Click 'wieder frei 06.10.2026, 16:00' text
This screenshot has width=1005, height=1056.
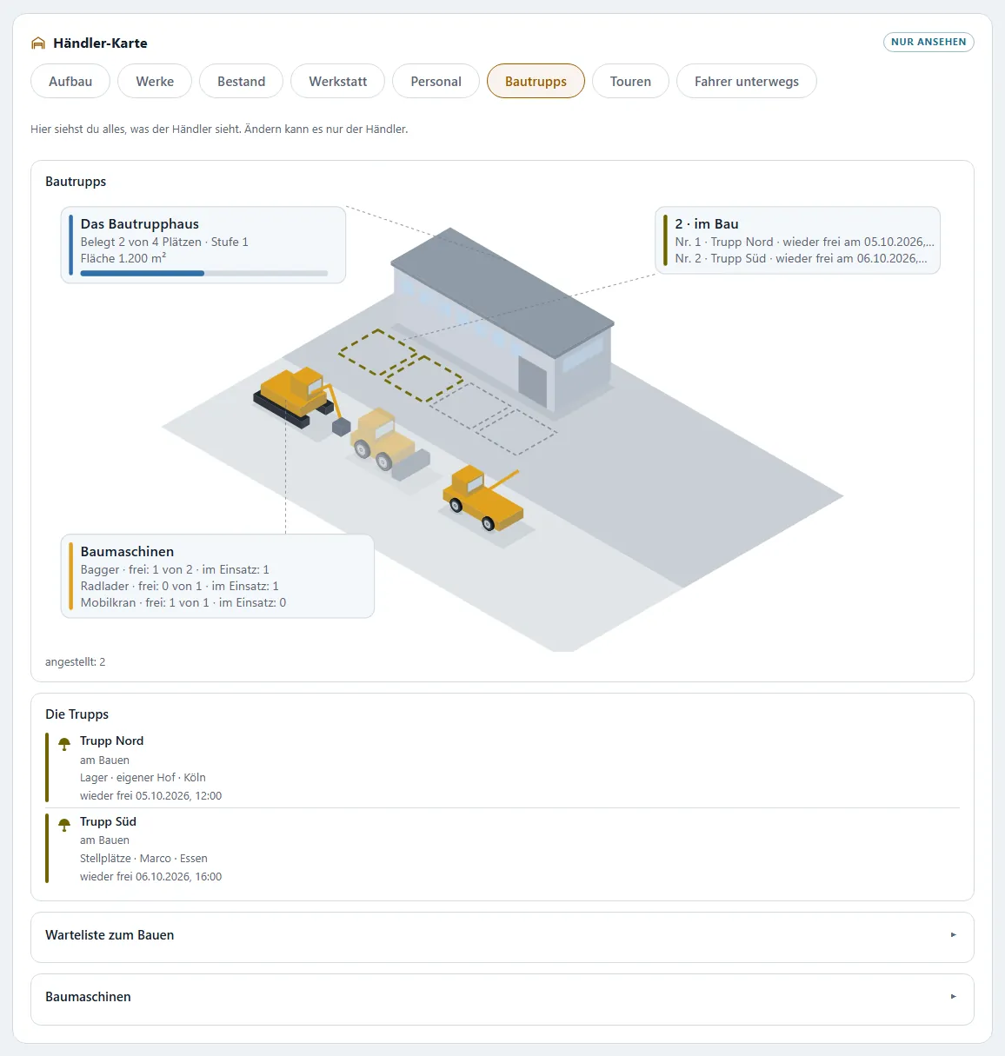(x=150, y=877)
